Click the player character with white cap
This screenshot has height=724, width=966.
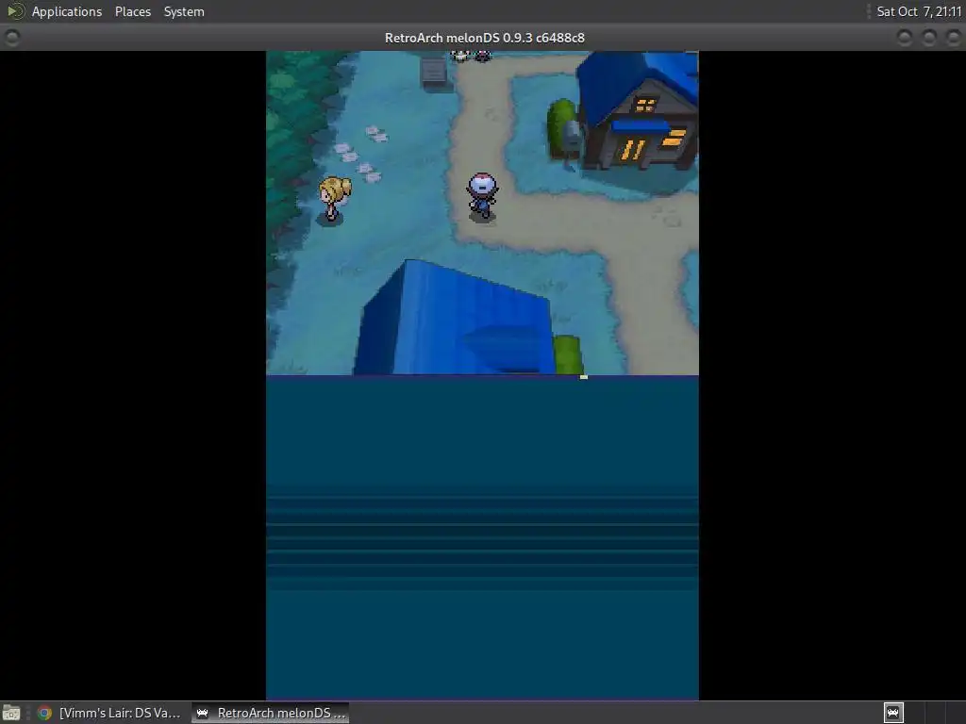click(482, 195)
